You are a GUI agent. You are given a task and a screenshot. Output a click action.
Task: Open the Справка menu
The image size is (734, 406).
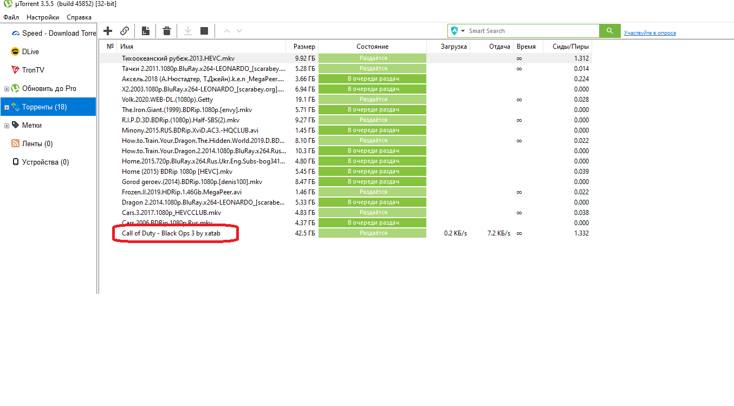79,17
